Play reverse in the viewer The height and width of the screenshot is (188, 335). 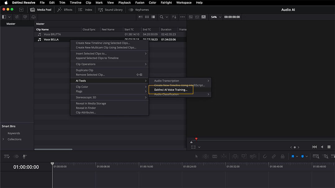pyautogui.click(x=322, y=147)
